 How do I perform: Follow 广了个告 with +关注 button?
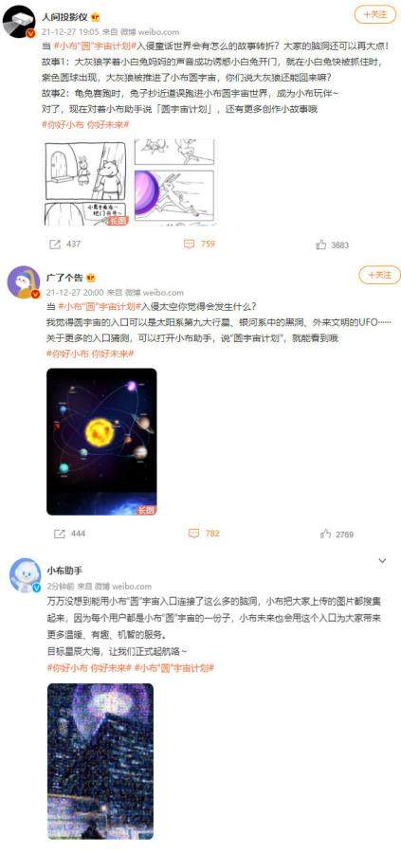pyautogui.click(x=380, y=275)
